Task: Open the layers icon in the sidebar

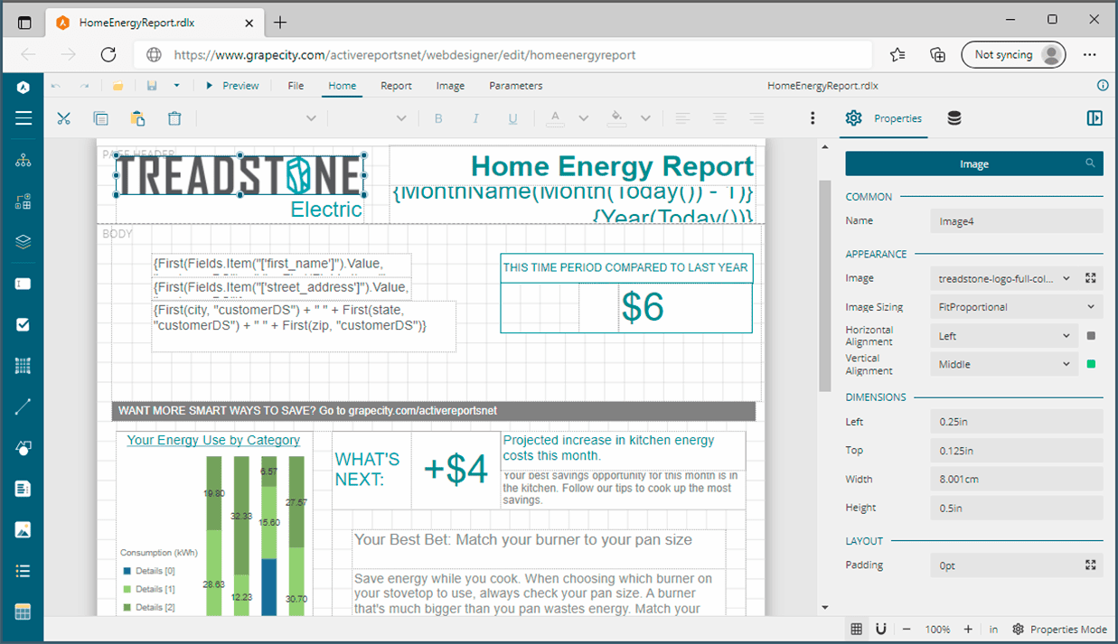Action: [23, 242]
